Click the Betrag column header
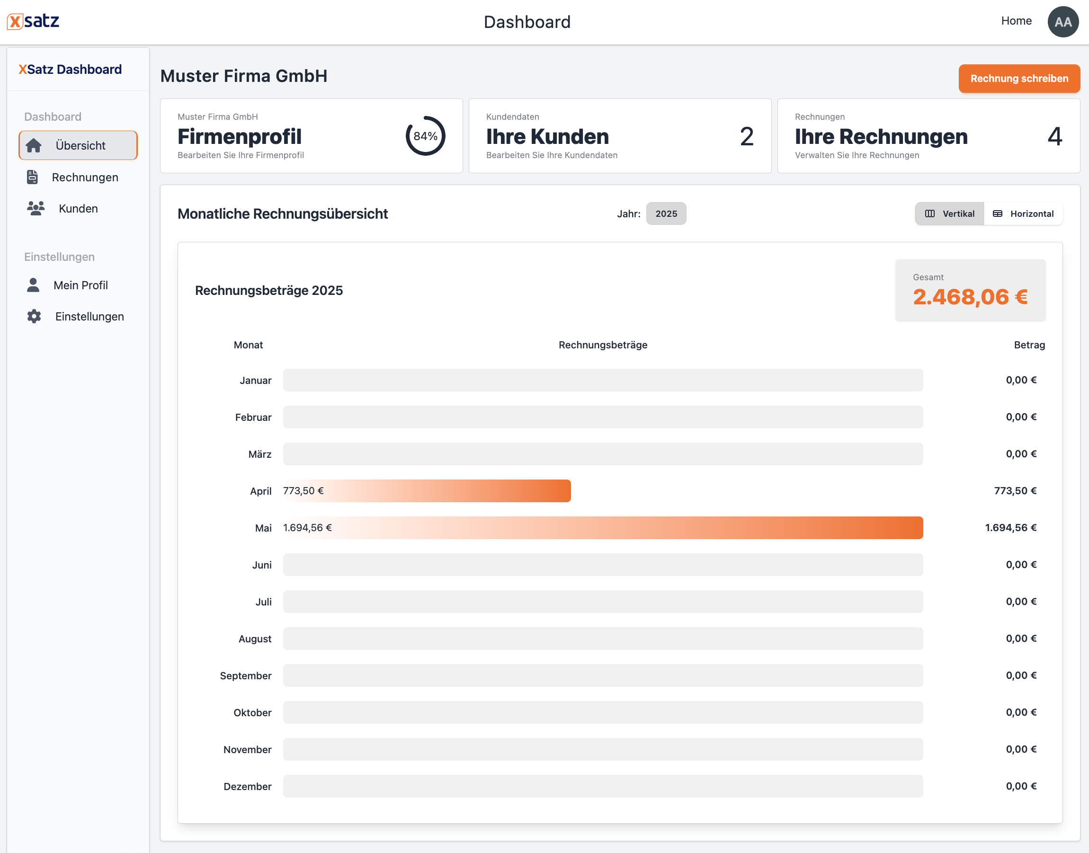 point(1029,345)
